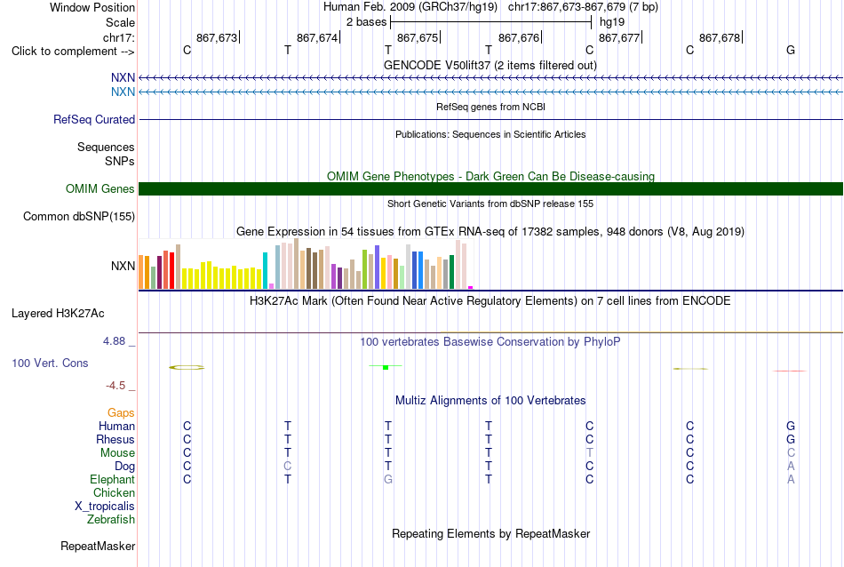
Task: Click the Chicken alignment row label
Action: tap(114, 492)
